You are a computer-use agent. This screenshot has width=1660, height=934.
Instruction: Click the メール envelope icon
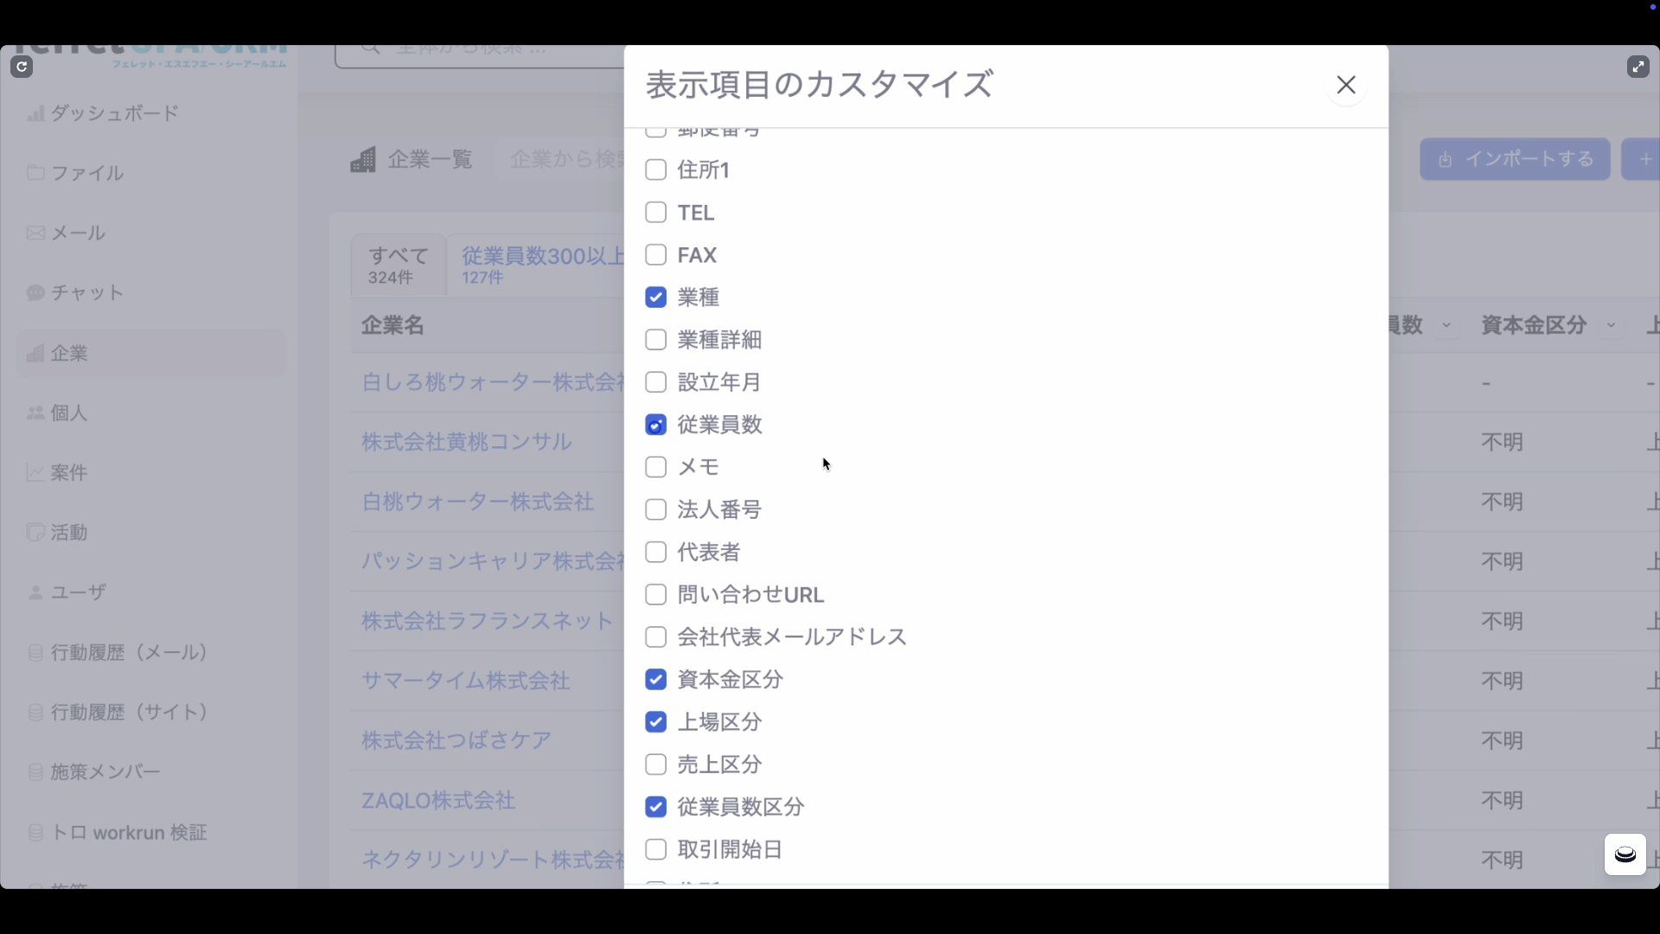[x=35, y=233]
